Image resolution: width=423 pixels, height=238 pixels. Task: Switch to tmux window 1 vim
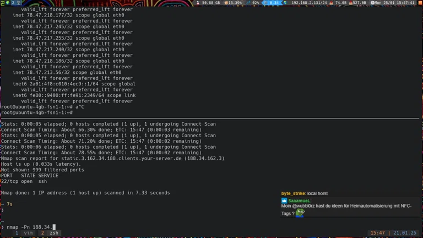(24, 233)
